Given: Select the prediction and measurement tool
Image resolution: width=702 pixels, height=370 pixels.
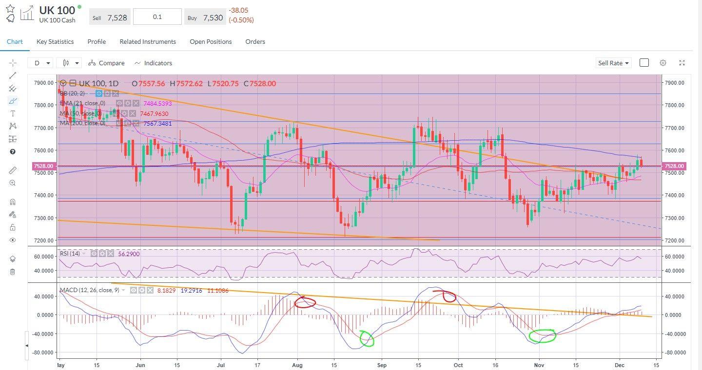Looking at the screenshot, I should (13, 139).
